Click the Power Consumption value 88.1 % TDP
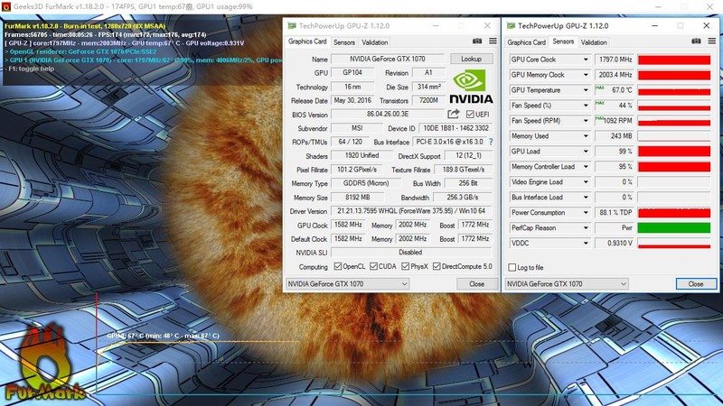This screenshot has width=723, height=406. (615, 212)
